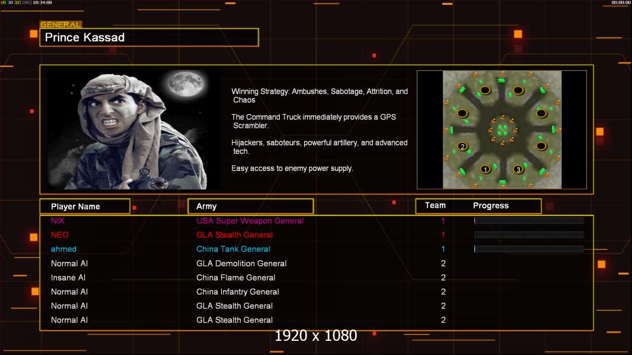The width and height of the screenshot is (632, 355).
Task: Click the GENERAL label tag
Action: (x=60, y=24)
